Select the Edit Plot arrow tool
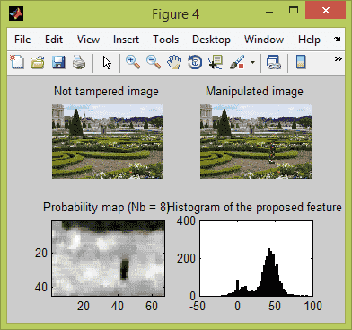 [x=107, y=63]
